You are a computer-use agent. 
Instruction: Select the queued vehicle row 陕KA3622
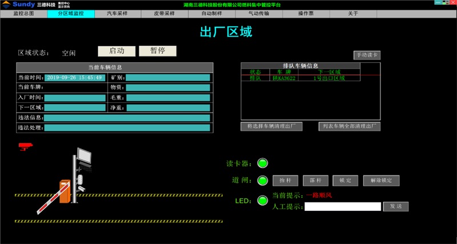284,78
